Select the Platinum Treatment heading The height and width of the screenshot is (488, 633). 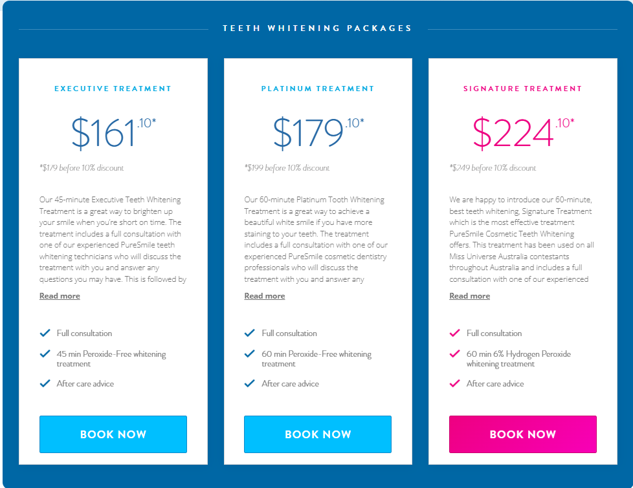click(318, 89)
